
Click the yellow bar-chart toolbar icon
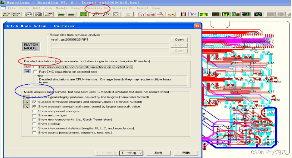point(226,14)
